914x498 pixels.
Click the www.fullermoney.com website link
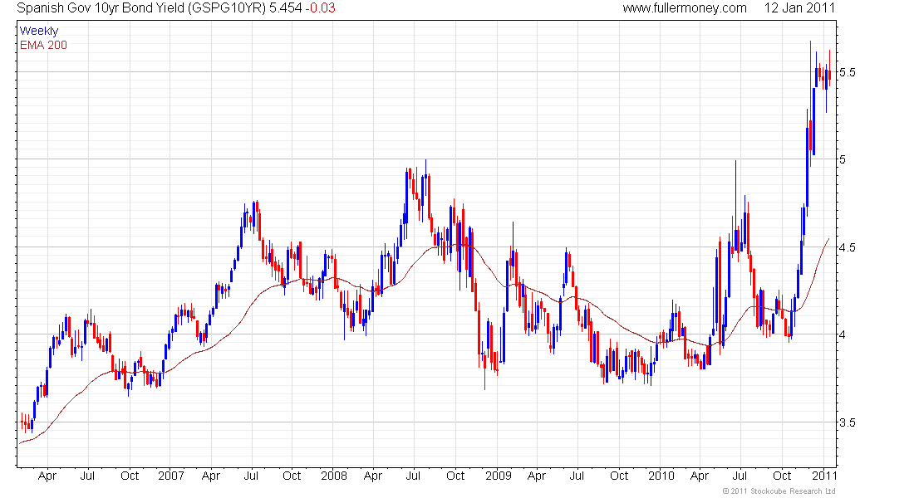pos(685,8)
